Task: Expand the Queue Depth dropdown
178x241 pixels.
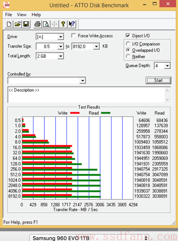Action: pyautogui.click(x=167, y=66)
